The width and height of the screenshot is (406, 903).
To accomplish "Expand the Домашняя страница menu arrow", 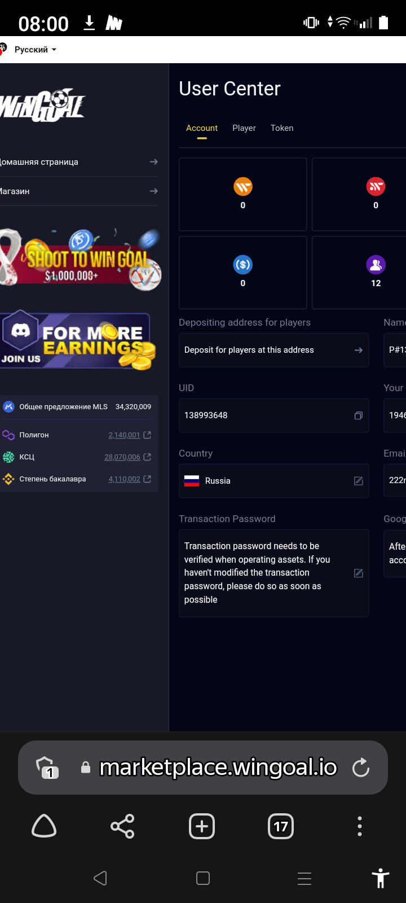I will (x=153, y=162).
